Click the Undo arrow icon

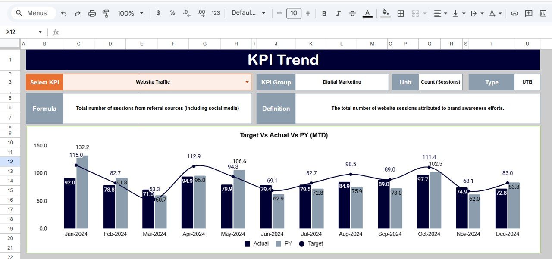coord(64,13)
